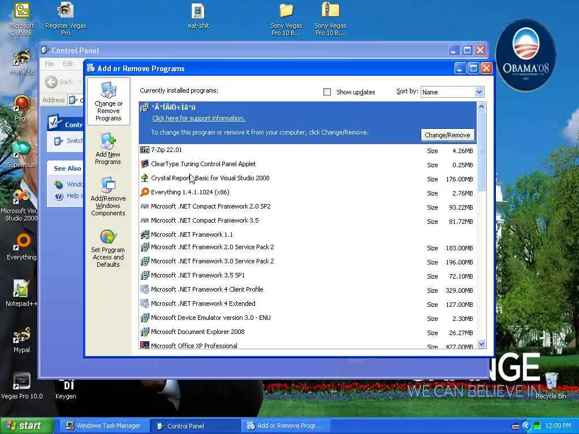
Task: Click .NET Framework 4 Client Profile icon
Action: pos(145,289)
